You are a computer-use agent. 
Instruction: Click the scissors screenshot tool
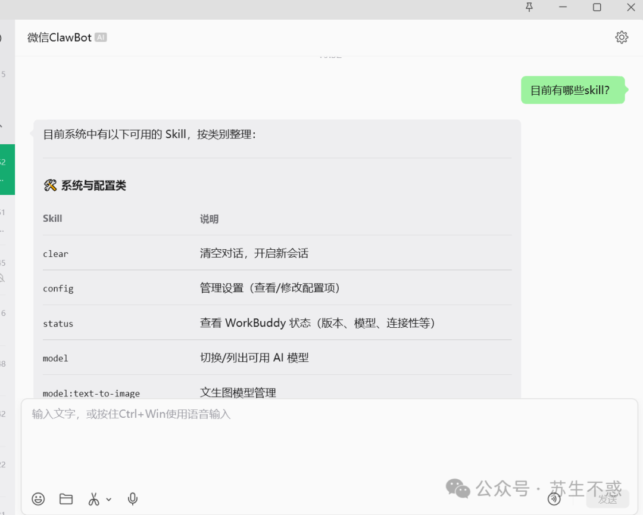[94, 498]
